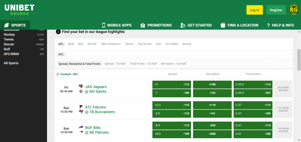Open the JAX Jaguars @ NO Saints matchup
The width and height of the screenshot is (301, 142).
(x=96, y=89)
